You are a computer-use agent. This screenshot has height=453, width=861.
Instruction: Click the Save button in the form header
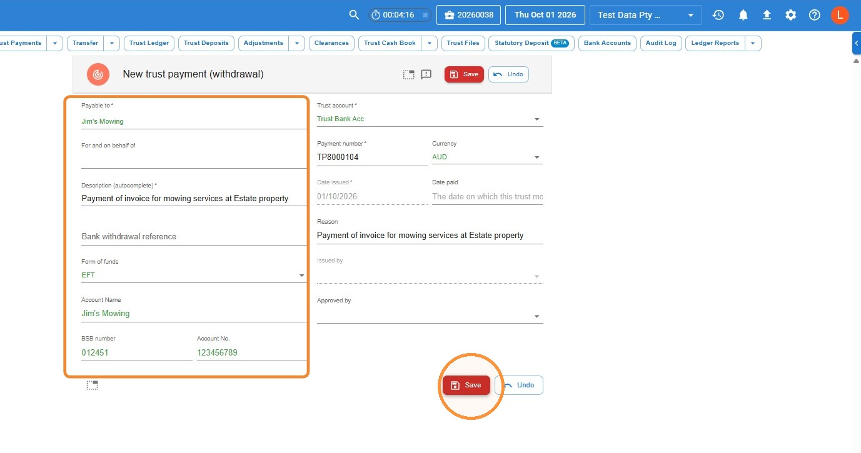(464, 74)
